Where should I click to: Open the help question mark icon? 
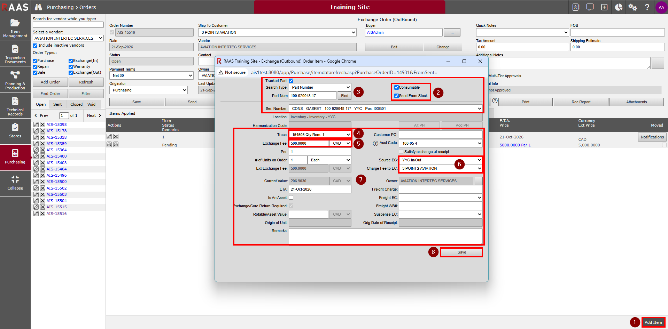(647, 7)
